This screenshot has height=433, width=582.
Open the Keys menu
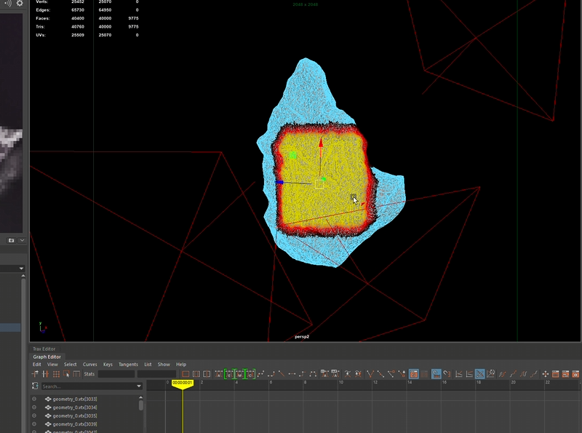pyautogui.click(x=108, y=365)
